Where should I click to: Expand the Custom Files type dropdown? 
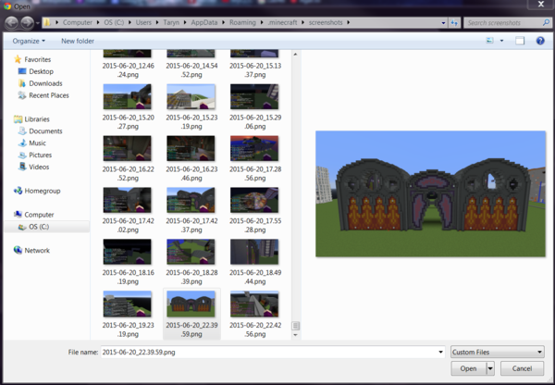pyautogui.click(x=497, y=352)
